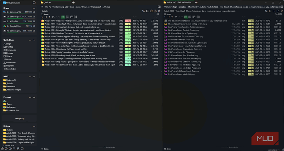The image size is (284, 151).
Task: Click new item plus-circle in right pane toolbar
Action: (x=274, y=11)
